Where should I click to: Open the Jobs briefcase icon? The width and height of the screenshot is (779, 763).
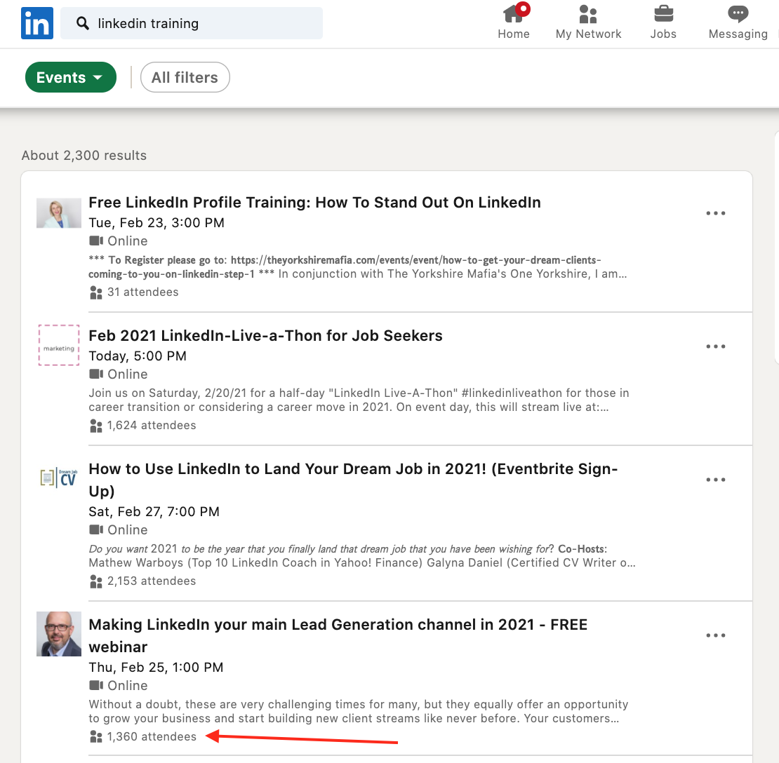tap(663, 14)
